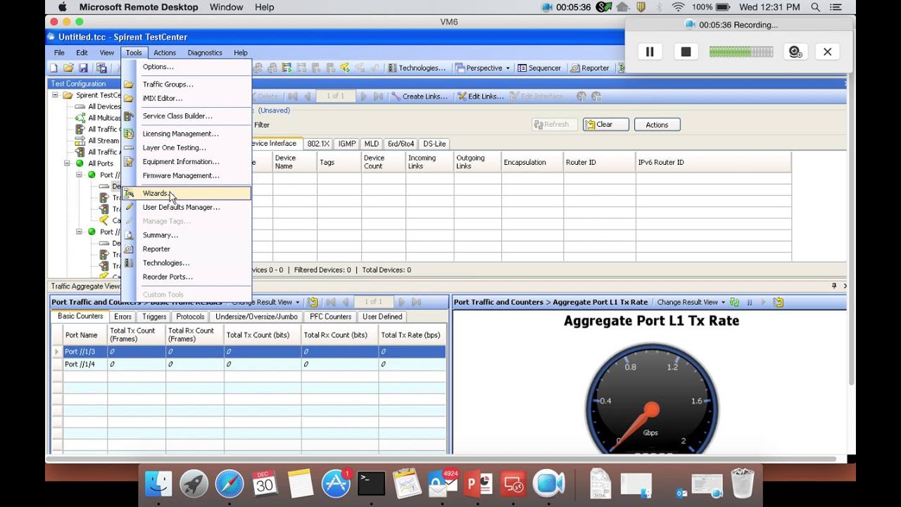Click the clear icon in Aggregate Port L1 Tx Rate header

(x=779, y=302)
